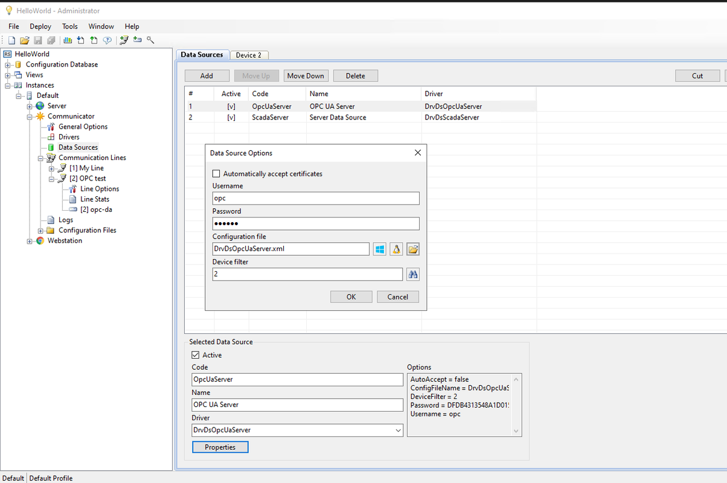Screen dimensions: 727x483
Task: Click the Logs document icon in tree
Action: click(x=51, y=220)
